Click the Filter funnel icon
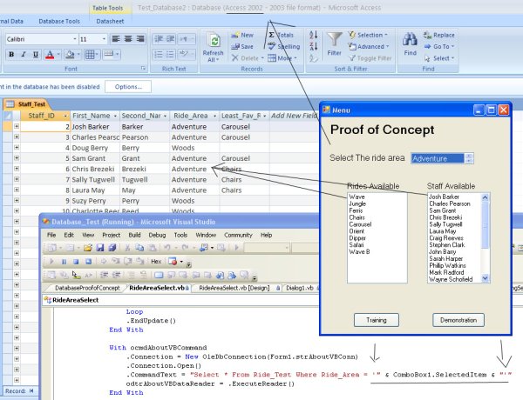Screen dimensions: 523x400 tap(334, 40)
